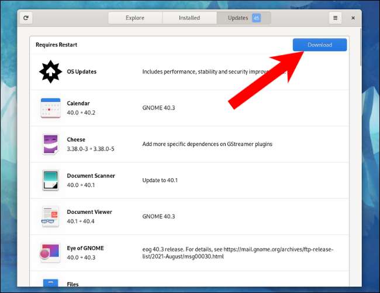Click the Cheese GStreamer description text
The width and height of the screenshot is (380, 293).
pyautogui.click(x=208, y=144)
